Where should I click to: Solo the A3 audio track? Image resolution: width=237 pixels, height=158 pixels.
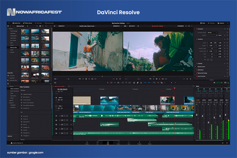pyautogui.click(x=65, y=125)
